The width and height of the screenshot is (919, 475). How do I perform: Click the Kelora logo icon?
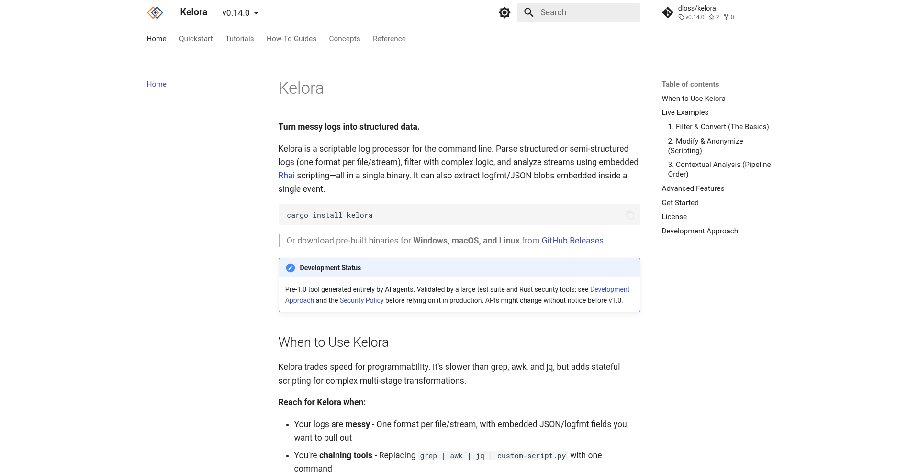(x=155, y=12)
